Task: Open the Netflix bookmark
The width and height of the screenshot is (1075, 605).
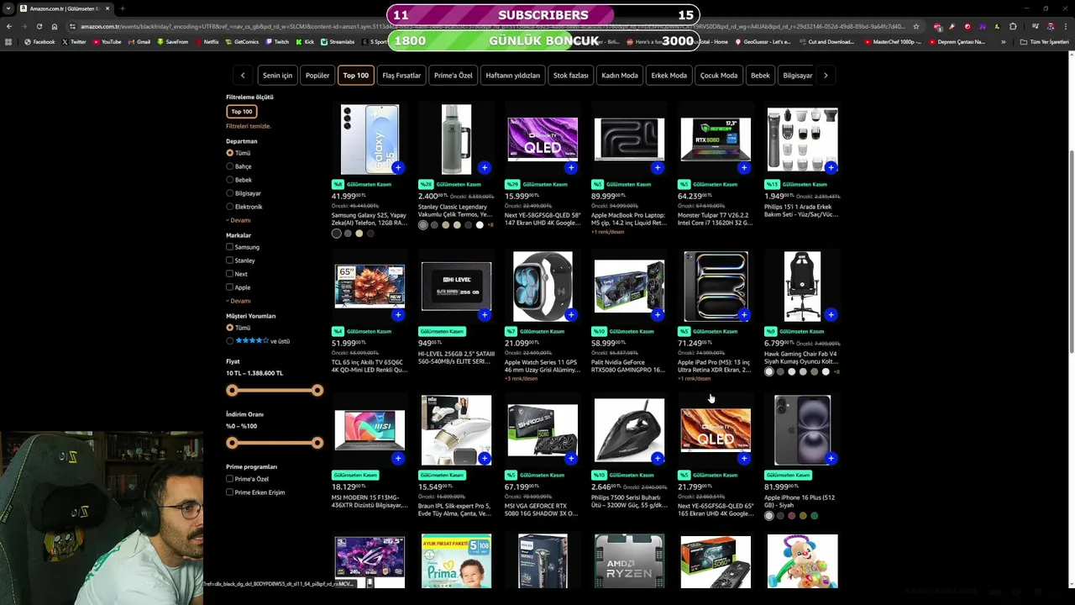Action: coord(207,41)
